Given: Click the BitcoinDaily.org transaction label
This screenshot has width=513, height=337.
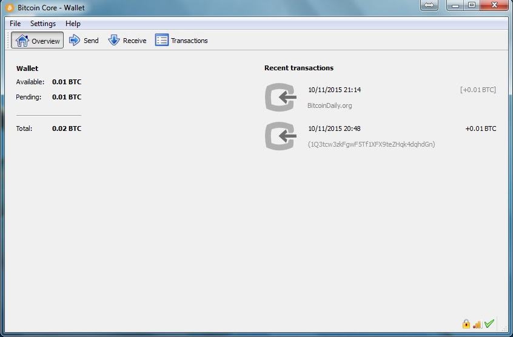Looking at the screenshot, I should [330, 105].
